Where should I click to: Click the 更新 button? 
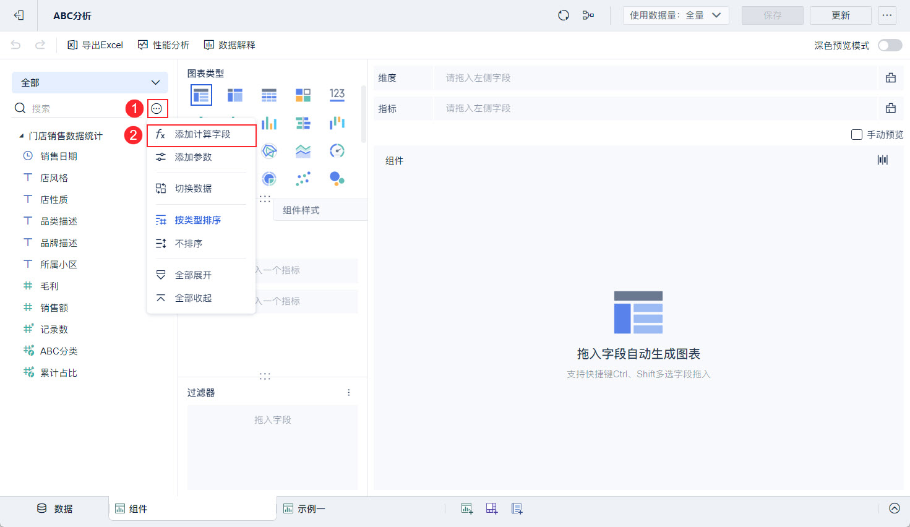(x=841, y=15)
